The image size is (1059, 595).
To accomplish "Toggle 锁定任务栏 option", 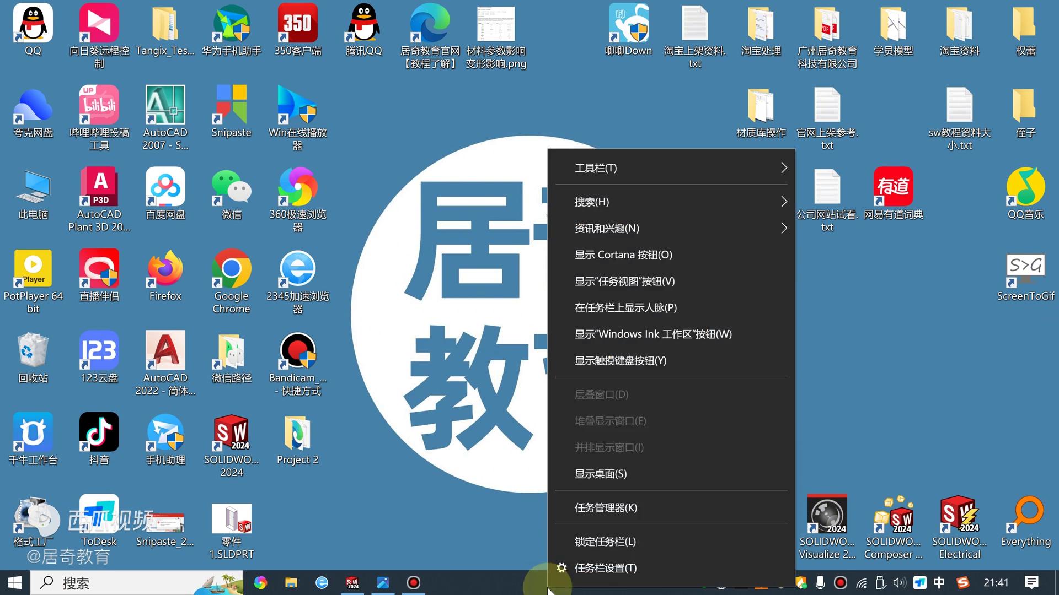I will (x=605, y=542).
